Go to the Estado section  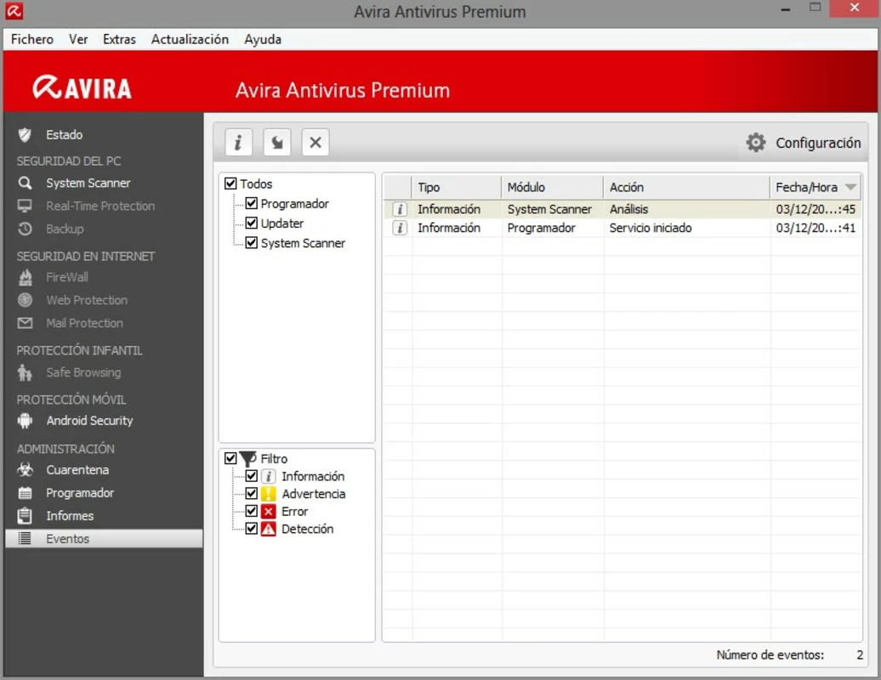(64, 135)
